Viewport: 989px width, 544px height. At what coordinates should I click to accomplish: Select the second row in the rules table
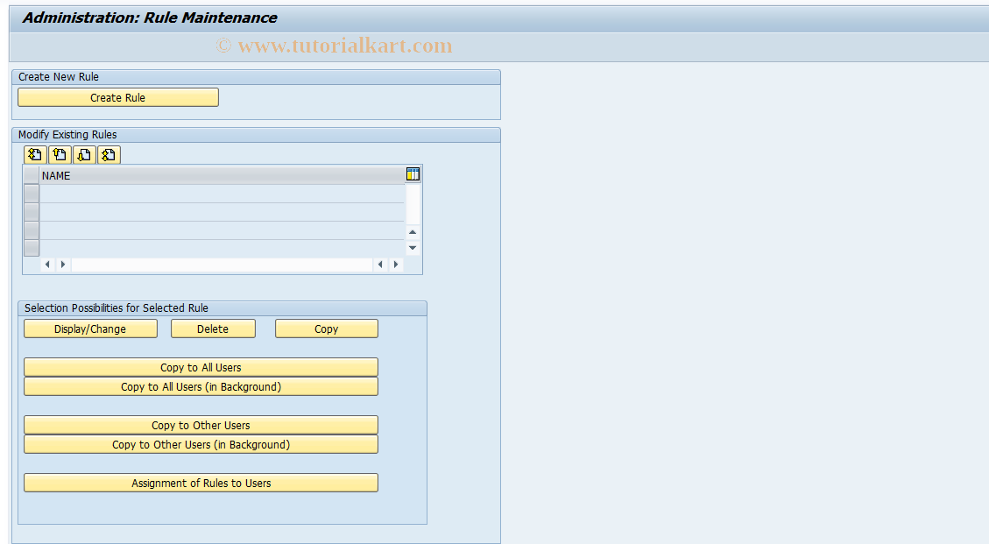pyautogui.click(x=32, y=211)
